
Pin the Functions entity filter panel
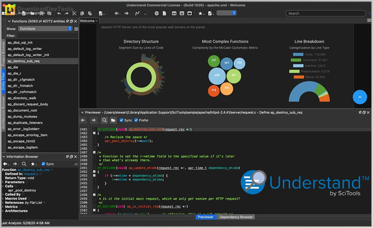68,21
